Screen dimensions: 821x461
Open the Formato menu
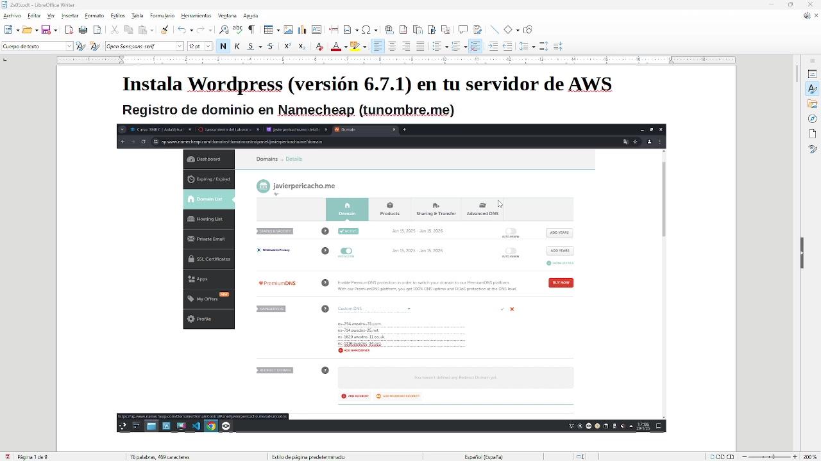(94, 15)
